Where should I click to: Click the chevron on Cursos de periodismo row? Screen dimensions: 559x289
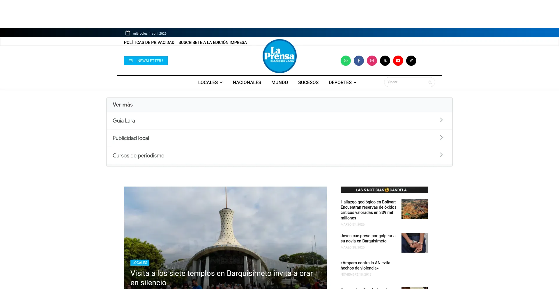coord(441,155)
